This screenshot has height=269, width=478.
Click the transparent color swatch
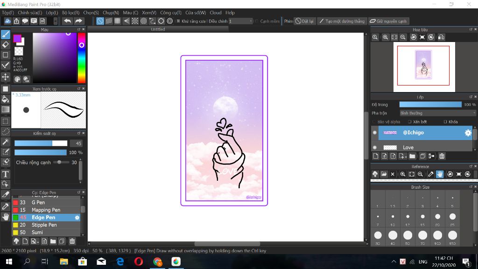pyautogui.click(x=19, y=51)
